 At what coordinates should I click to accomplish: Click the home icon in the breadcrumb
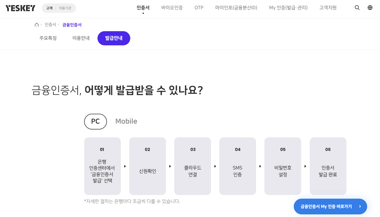click(37, 24)
